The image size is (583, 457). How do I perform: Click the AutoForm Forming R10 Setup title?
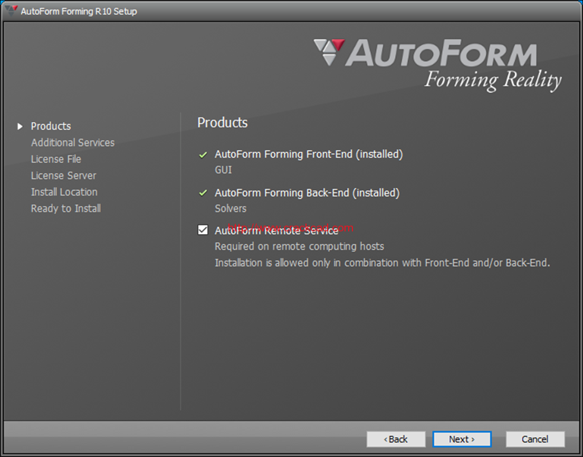(79, 11)
